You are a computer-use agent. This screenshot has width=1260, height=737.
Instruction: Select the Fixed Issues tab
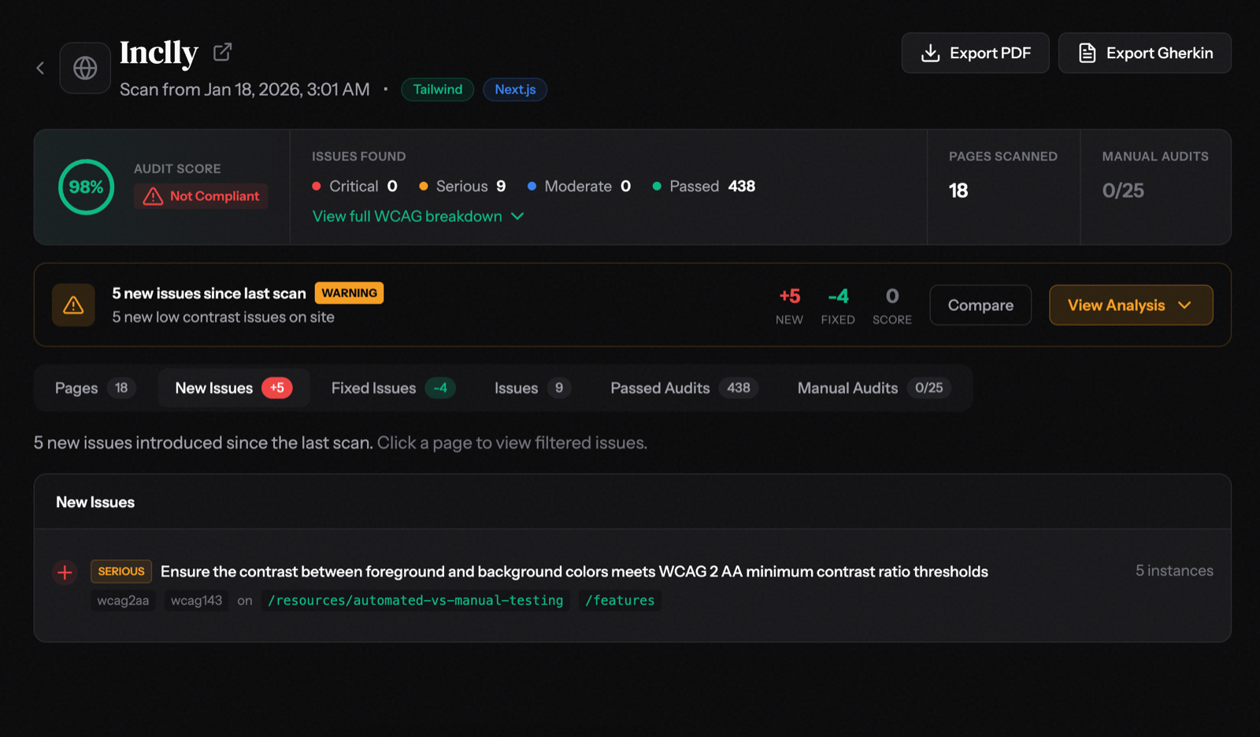click(x=372, y=387)
